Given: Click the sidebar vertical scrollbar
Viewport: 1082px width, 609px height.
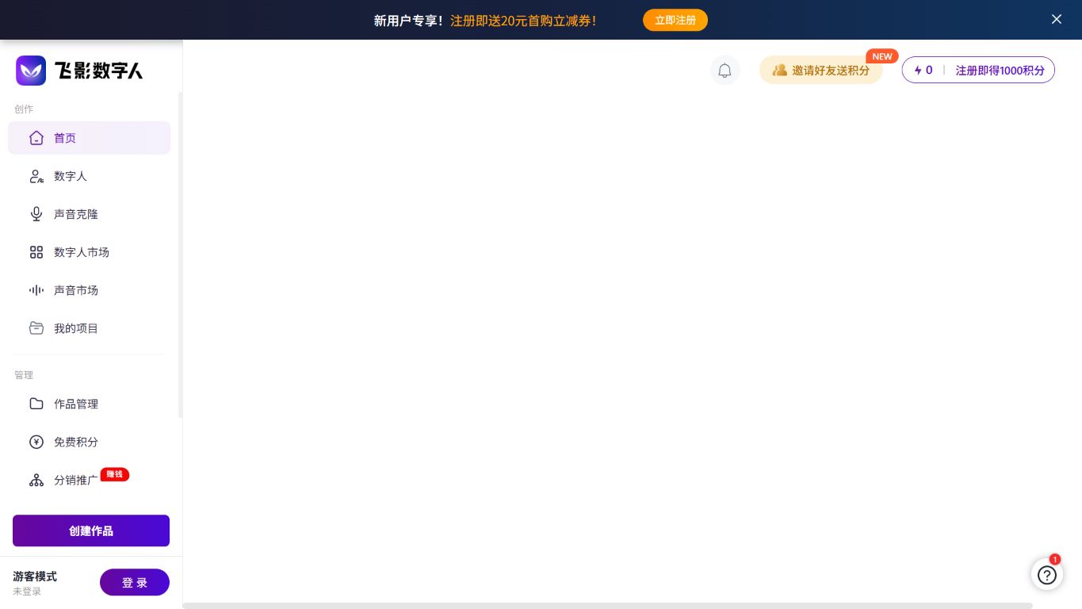Looking at the screenshot, I should [x=180, y=254].
